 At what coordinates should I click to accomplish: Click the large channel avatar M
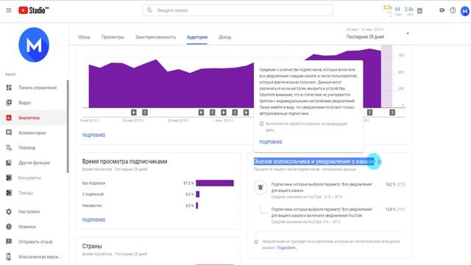click(34, 45)
